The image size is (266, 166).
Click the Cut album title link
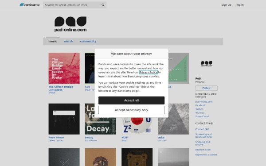click(87, 87)
